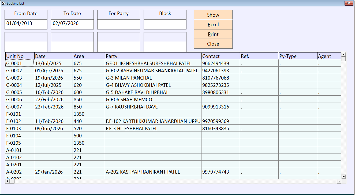Click party F.F-3 HITESHBHAI PATEL

click(x=153, y=129)
